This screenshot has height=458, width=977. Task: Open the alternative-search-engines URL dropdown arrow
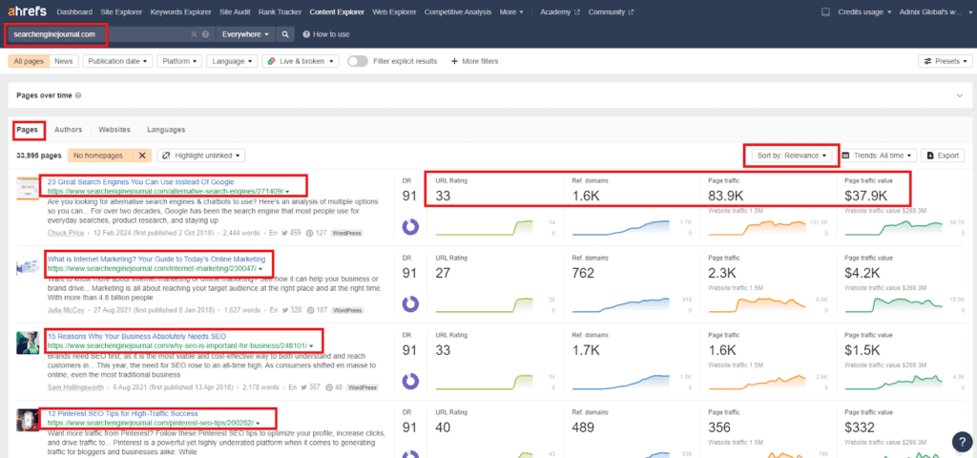(x=287, y=191)
